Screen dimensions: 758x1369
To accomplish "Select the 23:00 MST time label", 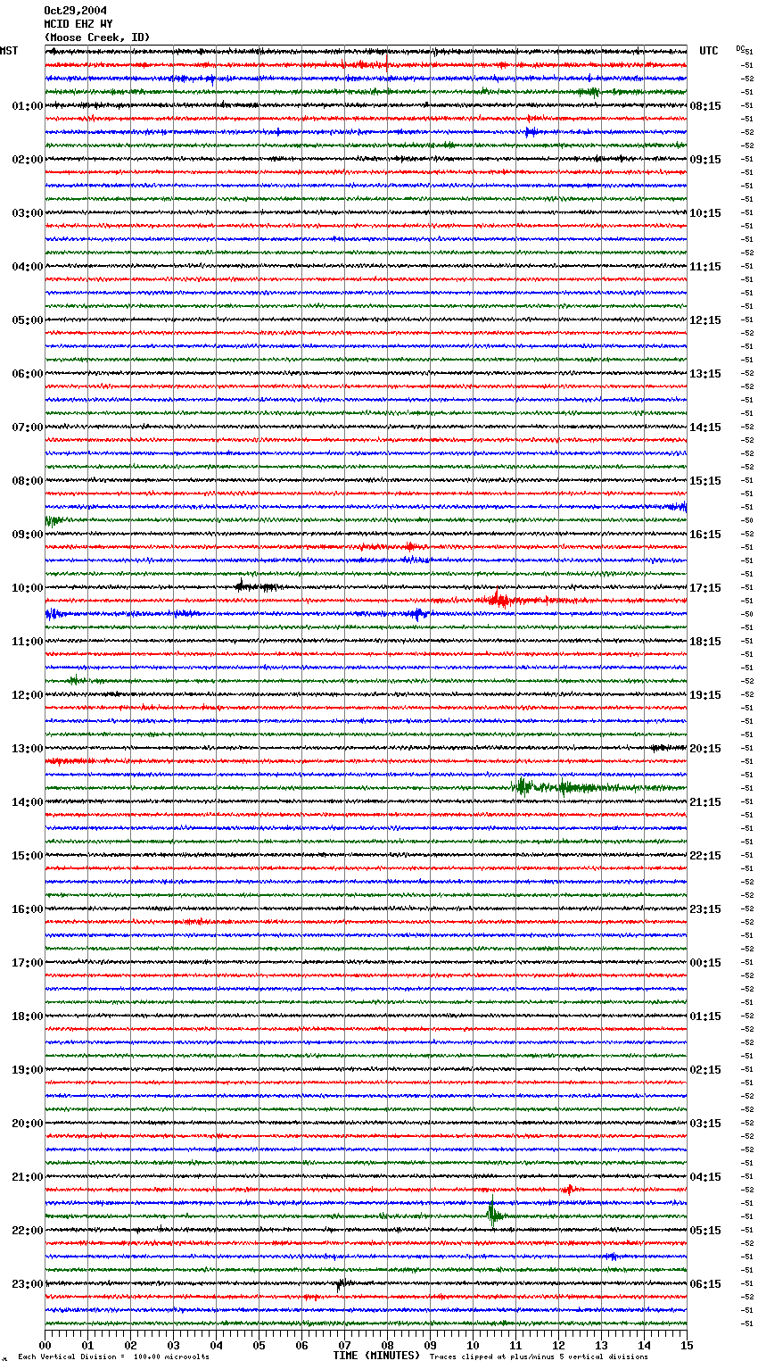I will tap(28, 1284).
